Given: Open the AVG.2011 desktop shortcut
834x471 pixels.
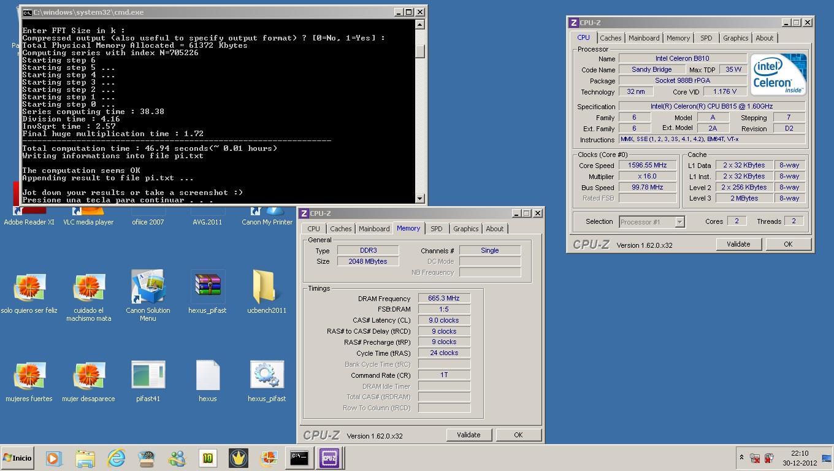Looking at the screenshot, I should pyautogui.click(x=207, y=216).
